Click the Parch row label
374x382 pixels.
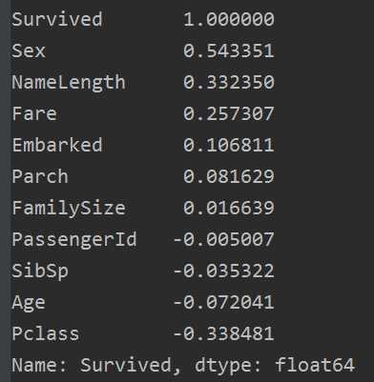click(40, 176)
